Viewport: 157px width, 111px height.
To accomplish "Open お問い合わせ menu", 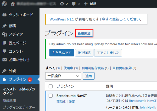I will pos(20,60).
